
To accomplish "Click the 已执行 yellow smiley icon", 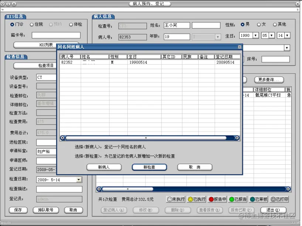I will pos(190,199).
